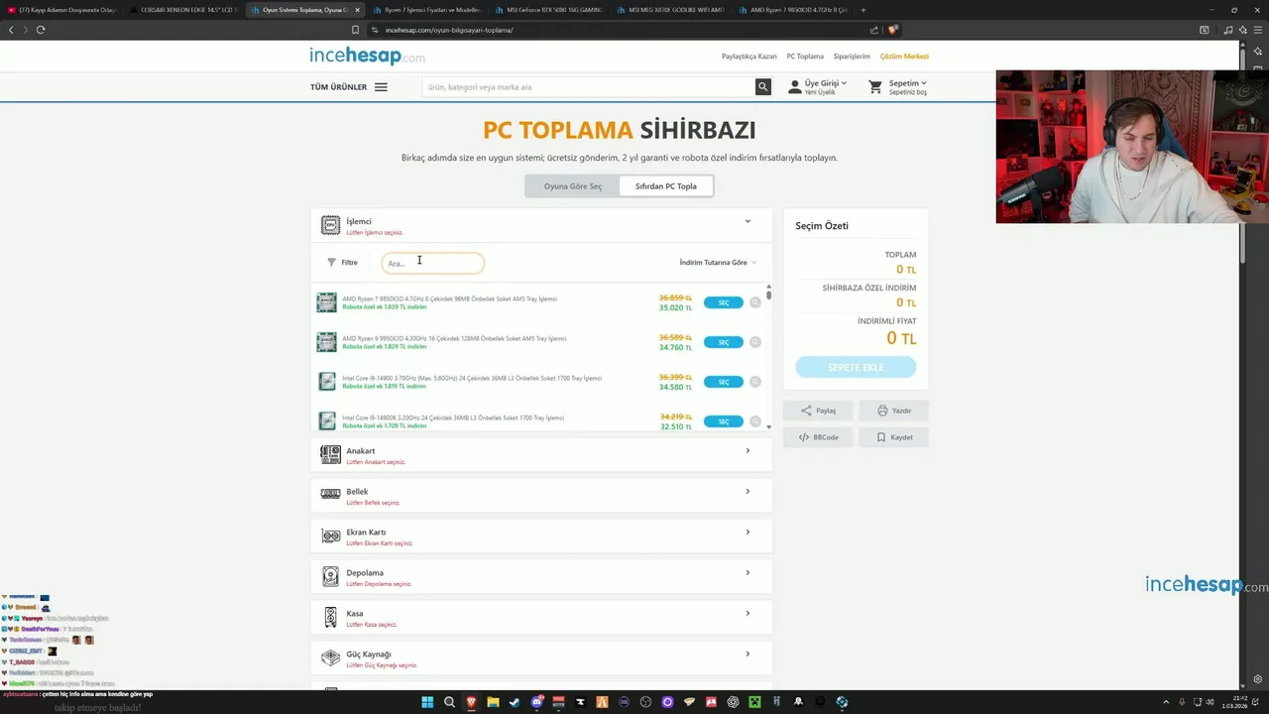Reload the page with refresh icon
1269x714 pixels.
[x=41, y=30]
